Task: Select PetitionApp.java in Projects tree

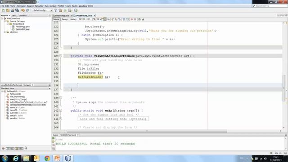Action: point(22,27)
